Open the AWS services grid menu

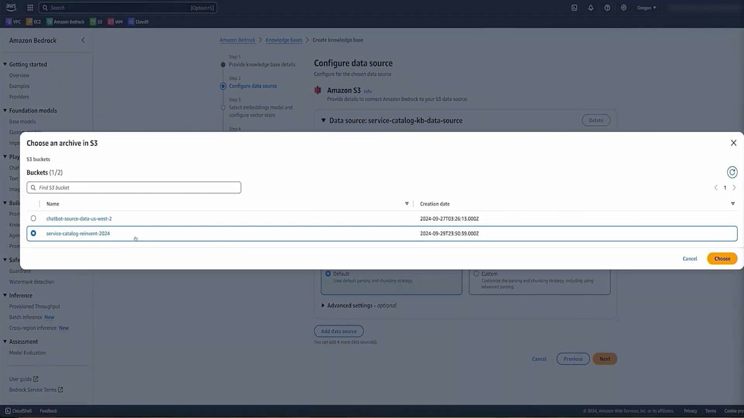(x=30, y=8)
